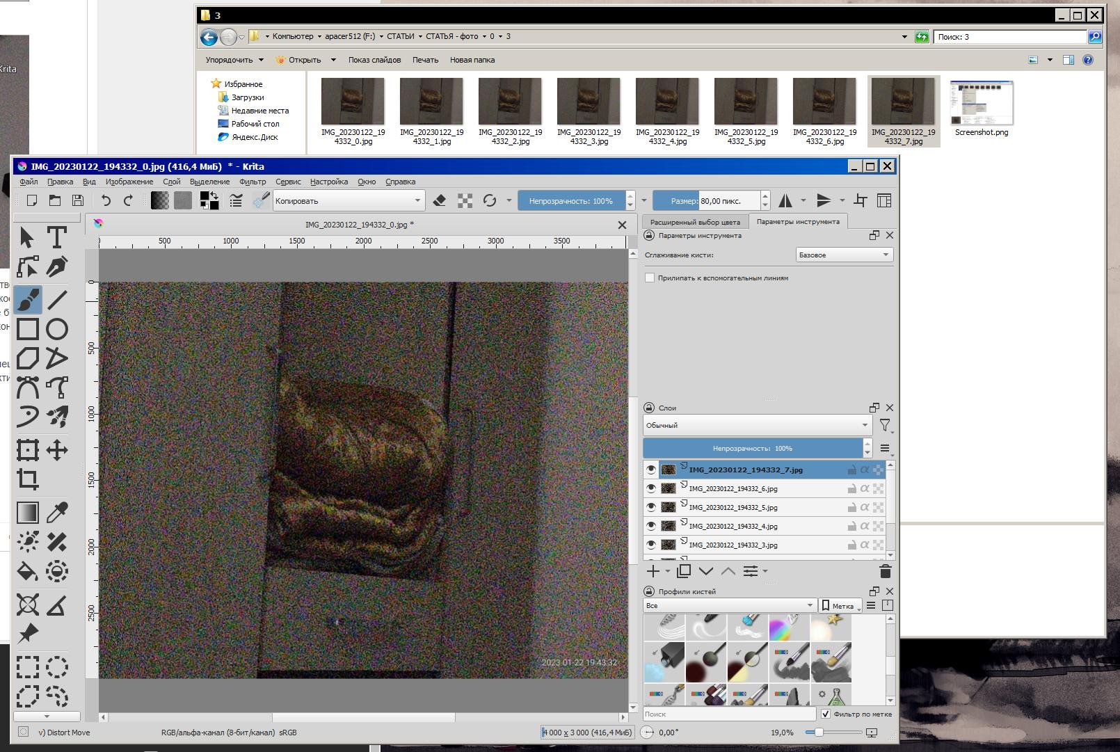The image size is (1120, 752).
Task: Expand the brush smoothing Базовое dropdown
Action: click(844, 255)
